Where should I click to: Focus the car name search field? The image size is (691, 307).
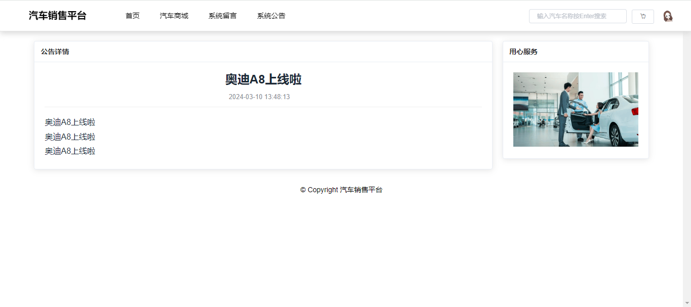[x=577, y=16]
